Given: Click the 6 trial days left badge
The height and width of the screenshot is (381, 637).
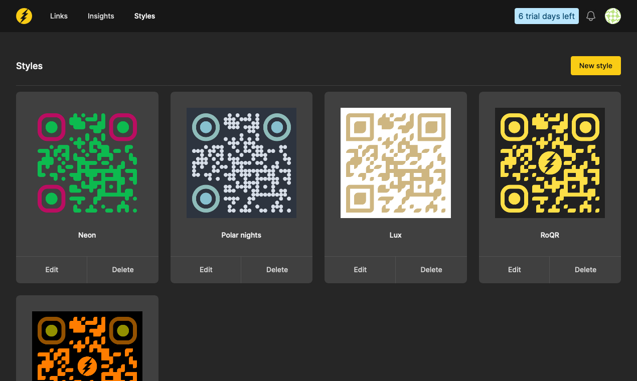Looking at the screenshot, I should (x=547, y=16).
